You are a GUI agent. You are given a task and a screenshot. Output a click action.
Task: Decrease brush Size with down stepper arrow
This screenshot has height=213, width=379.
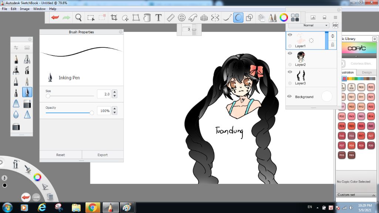click(115, 96)
